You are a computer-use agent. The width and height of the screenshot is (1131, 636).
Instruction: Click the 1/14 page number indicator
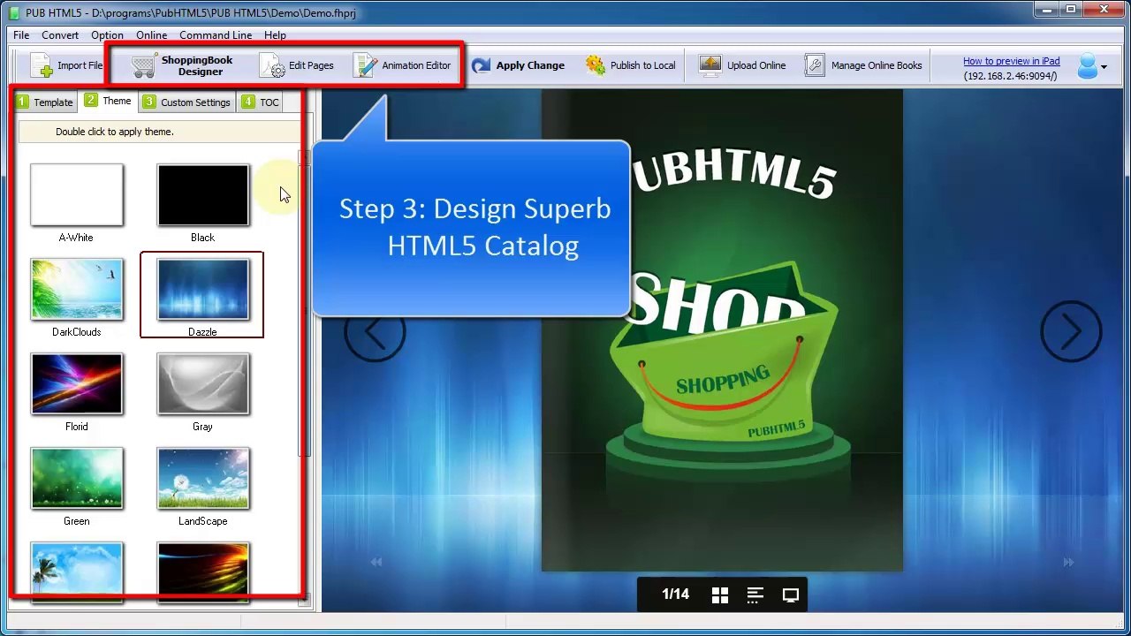pos(675,594)
